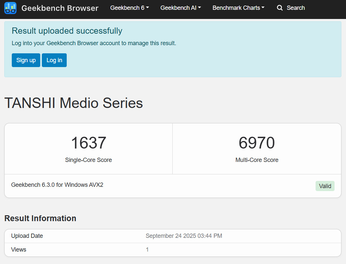346x264 pixels.
Task: Select the 1637 single-core score number
Action: point(89,143)
